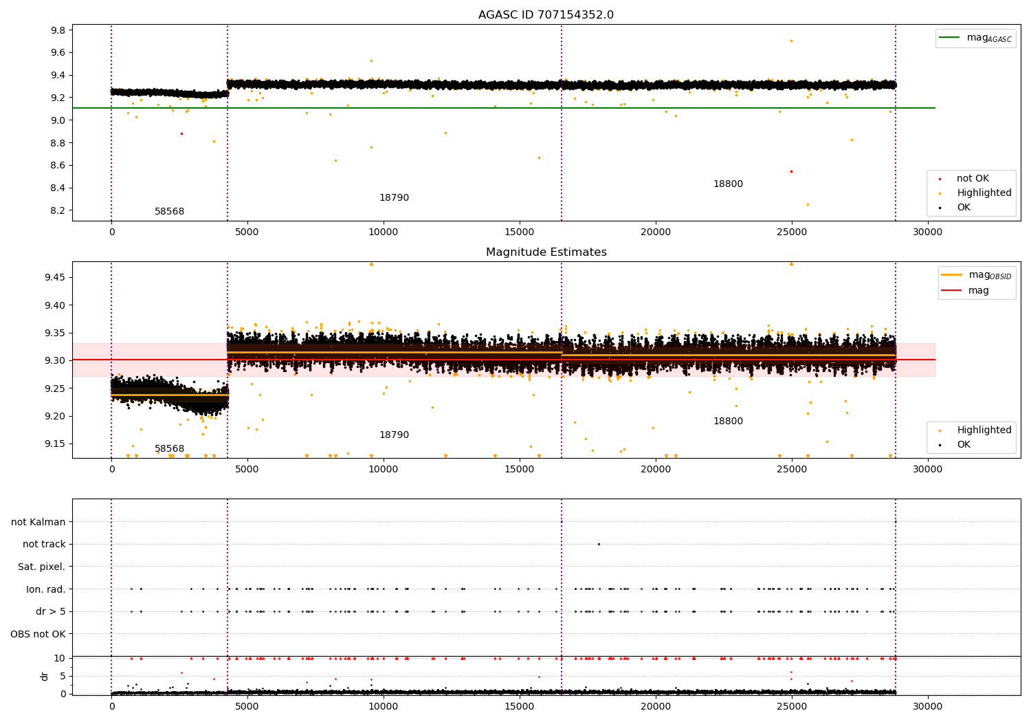The height and width of the screenshot is (722, 1031).
Task: Click obsid label 58568 in middle plot
Action: (169, 449)
